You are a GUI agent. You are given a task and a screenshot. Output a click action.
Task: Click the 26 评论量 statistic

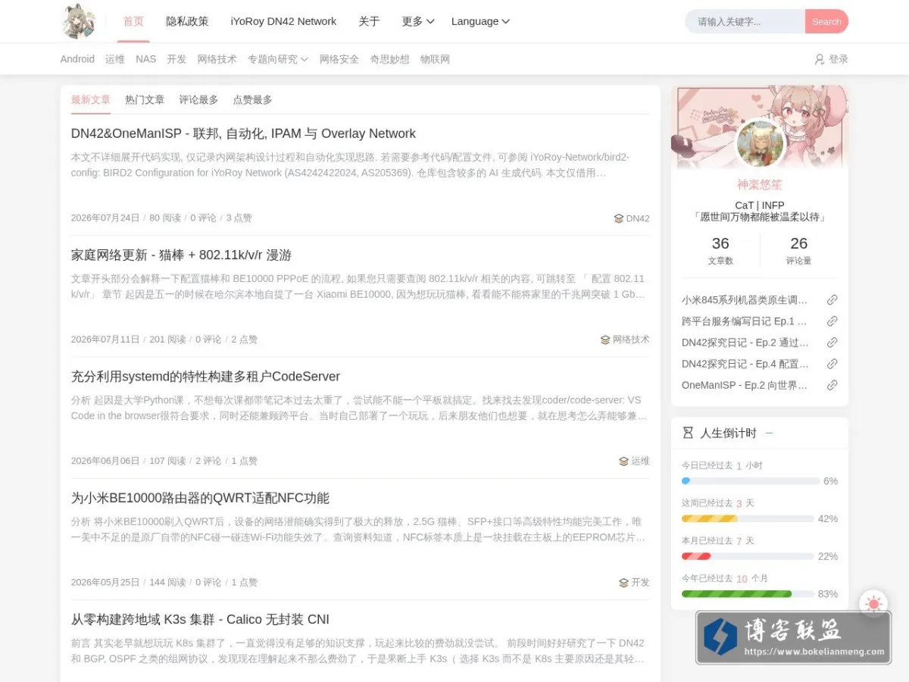pos(798,250)
